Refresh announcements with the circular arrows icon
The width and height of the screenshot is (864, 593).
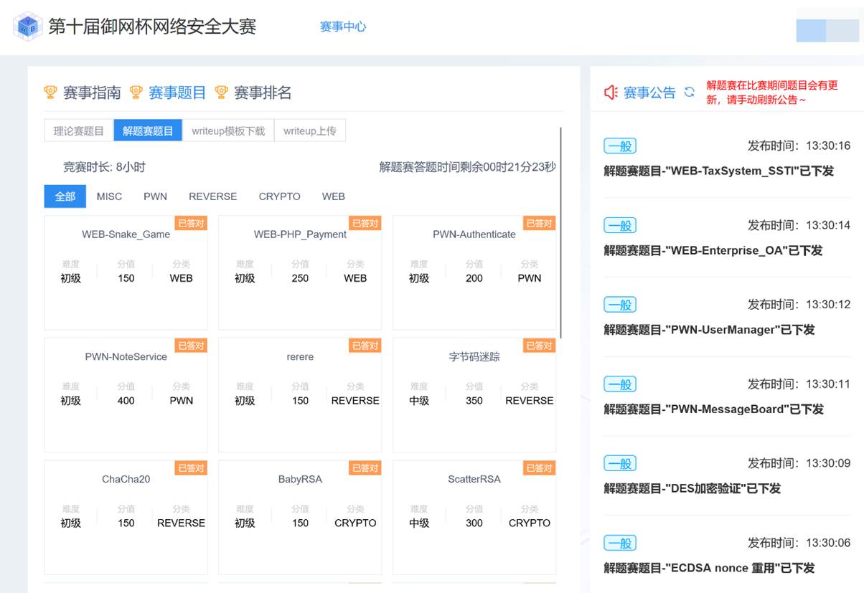690,92
